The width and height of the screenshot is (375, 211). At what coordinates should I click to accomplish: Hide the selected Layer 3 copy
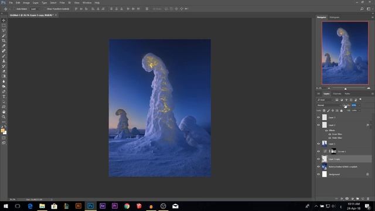pyautogui.click(x=318, y=159)
